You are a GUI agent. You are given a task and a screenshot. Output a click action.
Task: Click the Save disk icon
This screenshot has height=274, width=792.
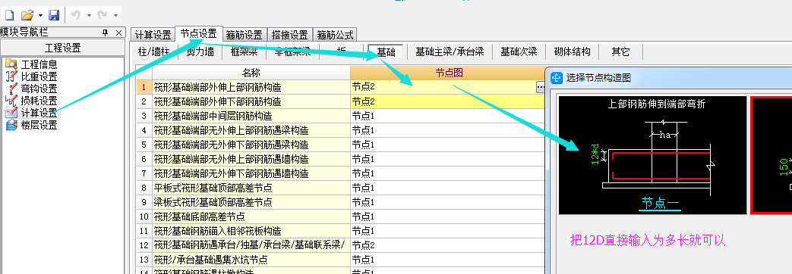[x=54, y=15]
